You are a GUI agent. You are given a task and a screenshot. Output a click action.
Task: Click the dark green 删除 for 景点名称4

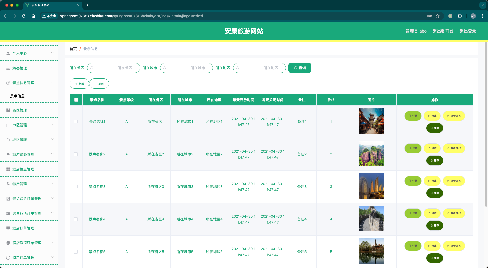(435, 226)
